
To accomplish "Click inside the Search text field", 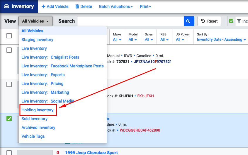I will click(x=130, y=21).
